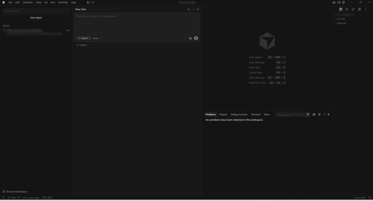Open the Extensions view icon
Image resolution: width=373 pixels, height=201 pixels.
pyautogui.click(x=359, y=9)
